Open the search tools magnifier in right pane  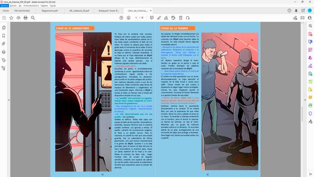click(x=310, y=26)
